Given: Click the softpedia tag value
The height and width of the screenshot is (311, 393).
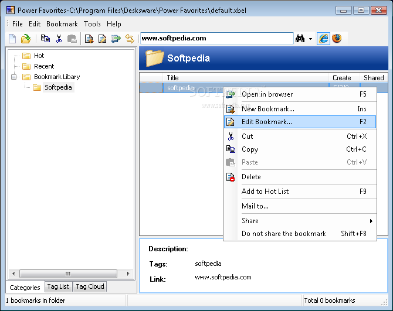Looking at the screenshot, I should pyautogui.click(x=208, y=264).
